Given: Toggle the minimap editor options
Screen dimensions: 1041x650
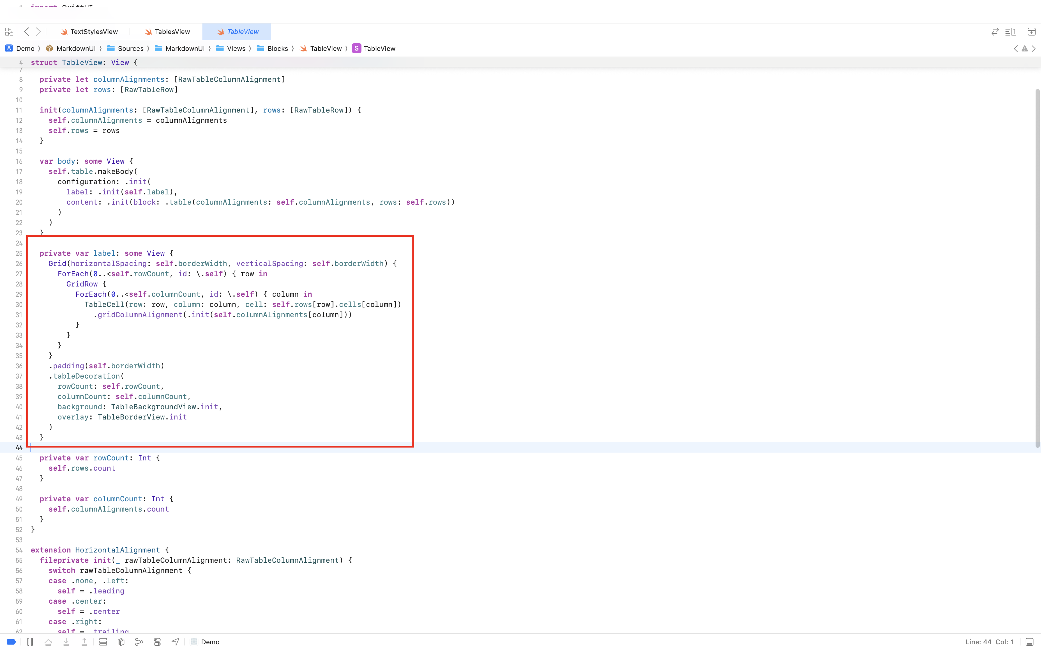Looking at the screenshot, I should point(1011,32).
